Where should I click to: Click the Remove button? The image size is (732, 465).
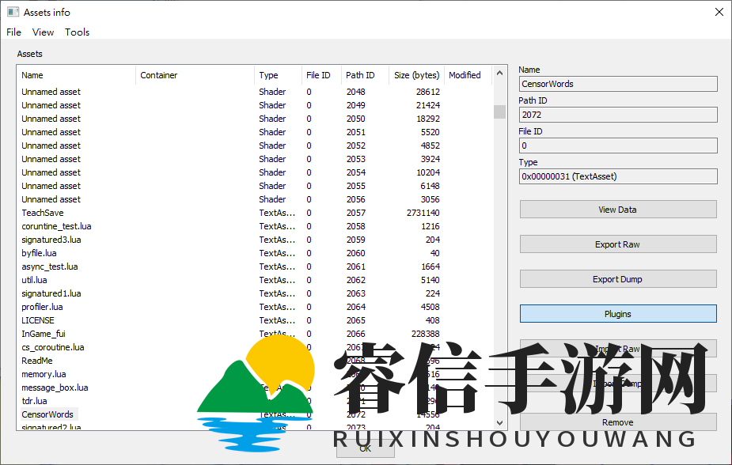617,422
